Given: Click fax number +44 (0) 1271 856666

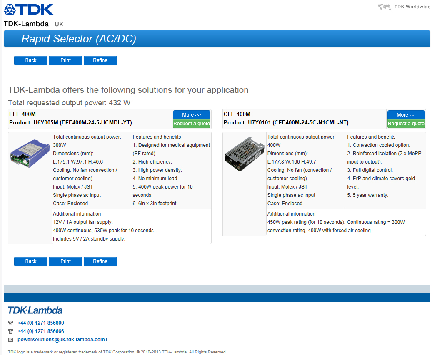Looking at the screenshot, I should [41, 331].
